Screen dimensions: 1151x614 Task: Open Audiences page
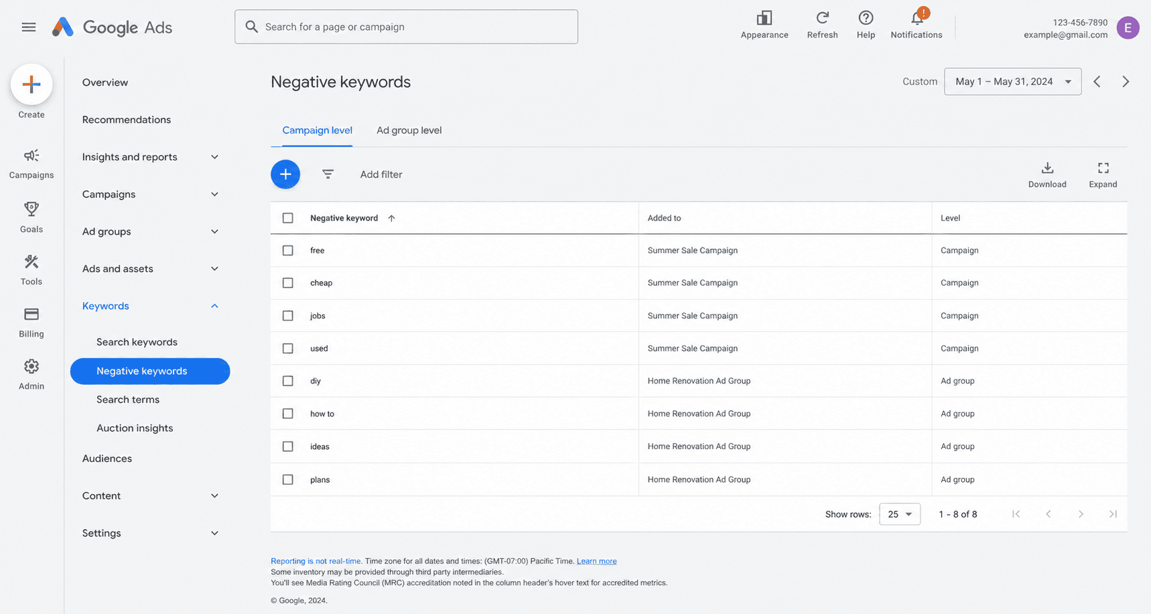point(107,458)
